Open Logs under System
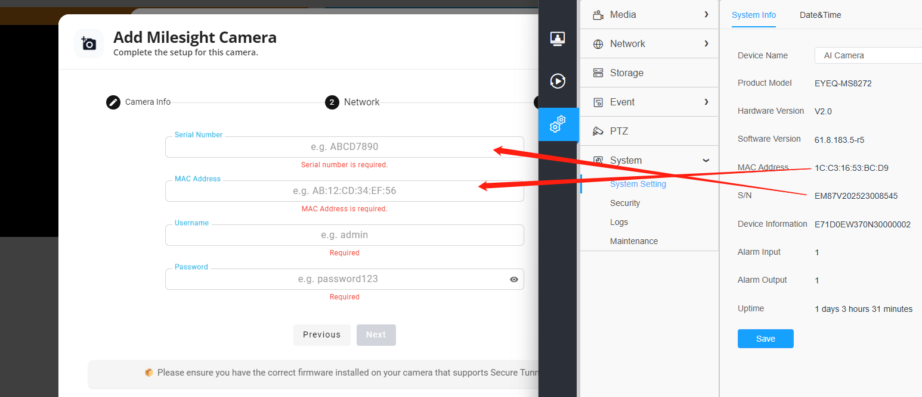Image resolution: width=922 pixels, height=397 pixels. [x=619, y=222]
